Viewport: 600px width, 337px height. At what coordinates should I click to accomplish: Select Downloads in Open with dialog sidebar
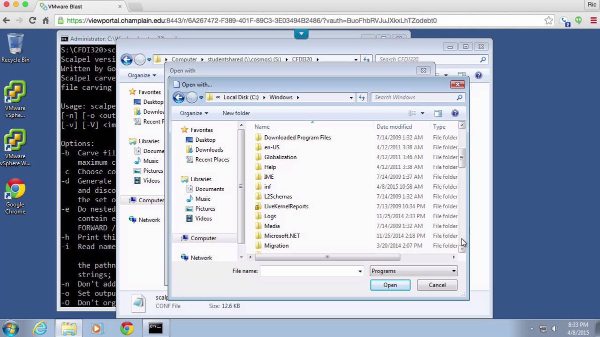(209, 150)
